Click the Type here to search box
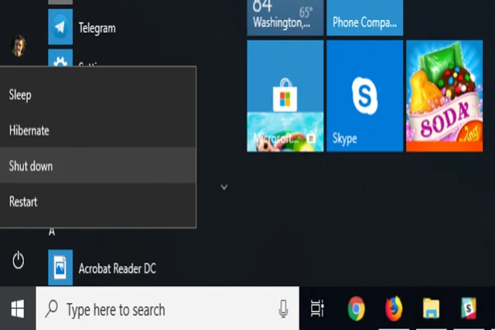 [x=167, y=308]
